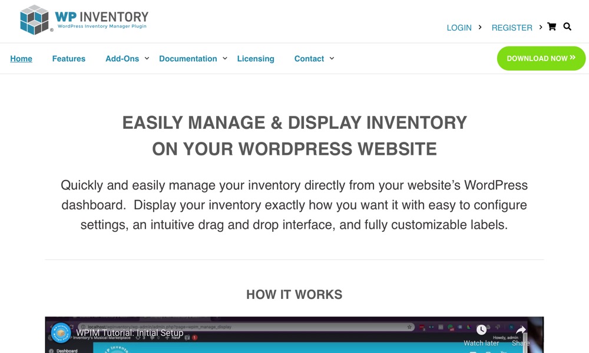Expand the Add-Ons submenu chevron
This screenshot has height=353, width=589.
(x=147, y=58)
